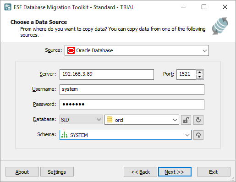
Task: Expand the SYSTEM schema dropdown
Action: point(126,135)
